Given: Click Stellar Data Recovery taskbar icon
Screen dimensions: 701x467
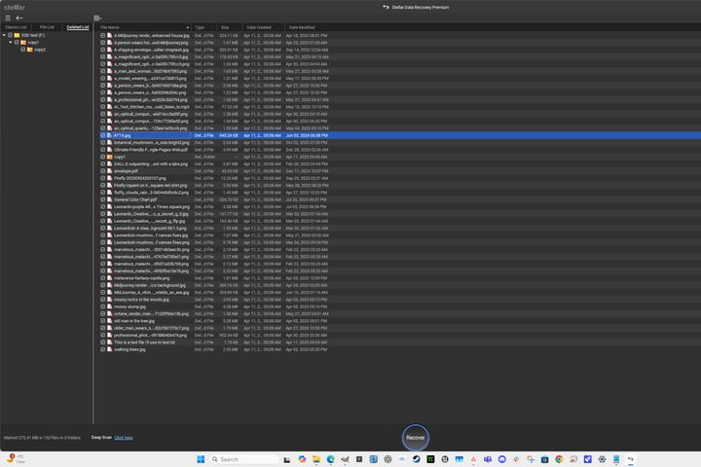Looking at the screenshot, I should click(630, 459).
